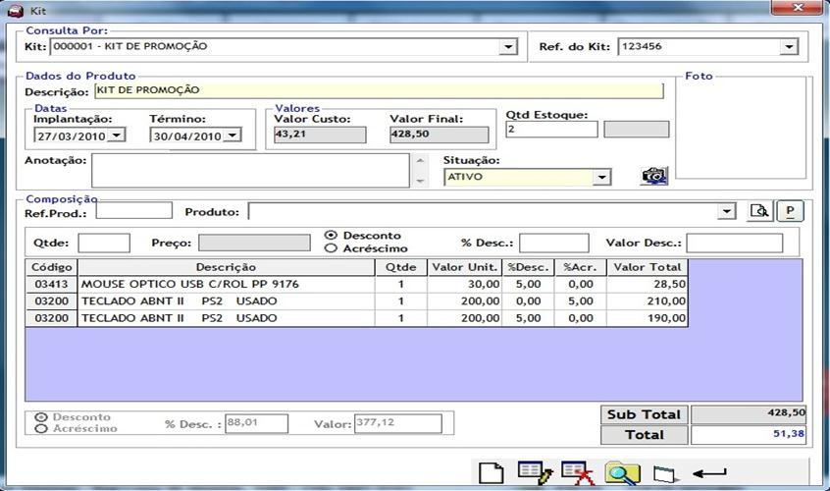Screen dimensions: 830x491
Task: Open the Término date picker dropdown
Action: point(232,136)
